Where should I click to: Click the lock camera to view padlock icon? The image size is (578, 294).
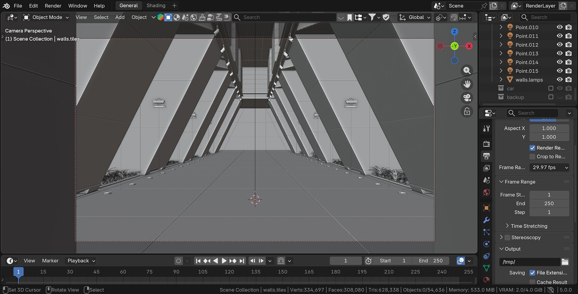(x=467, y=111)
